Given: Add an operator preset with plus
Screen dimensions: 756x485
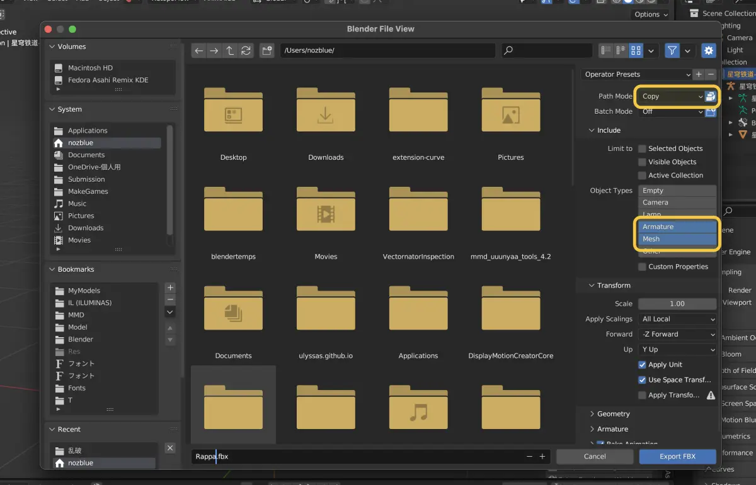Looking at the screenshot, I should (x=698, y=74).
